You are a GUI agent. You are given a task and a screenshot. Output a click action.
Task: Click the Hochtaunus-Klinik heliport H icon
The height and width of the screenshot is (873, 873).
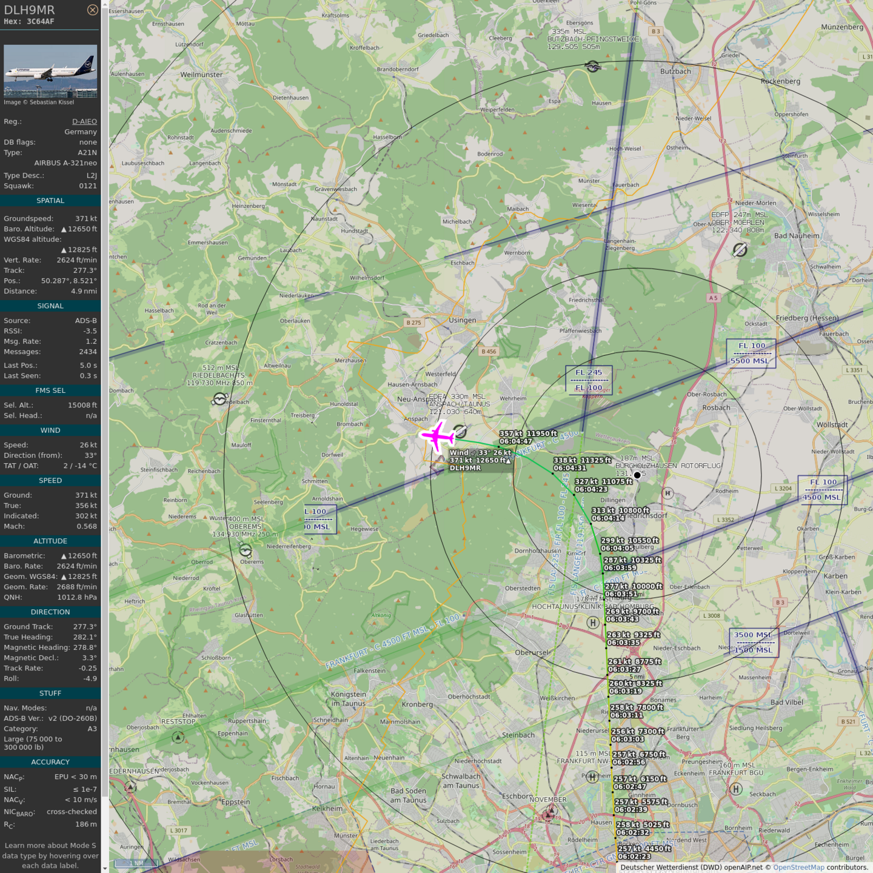tap(593, 623)
